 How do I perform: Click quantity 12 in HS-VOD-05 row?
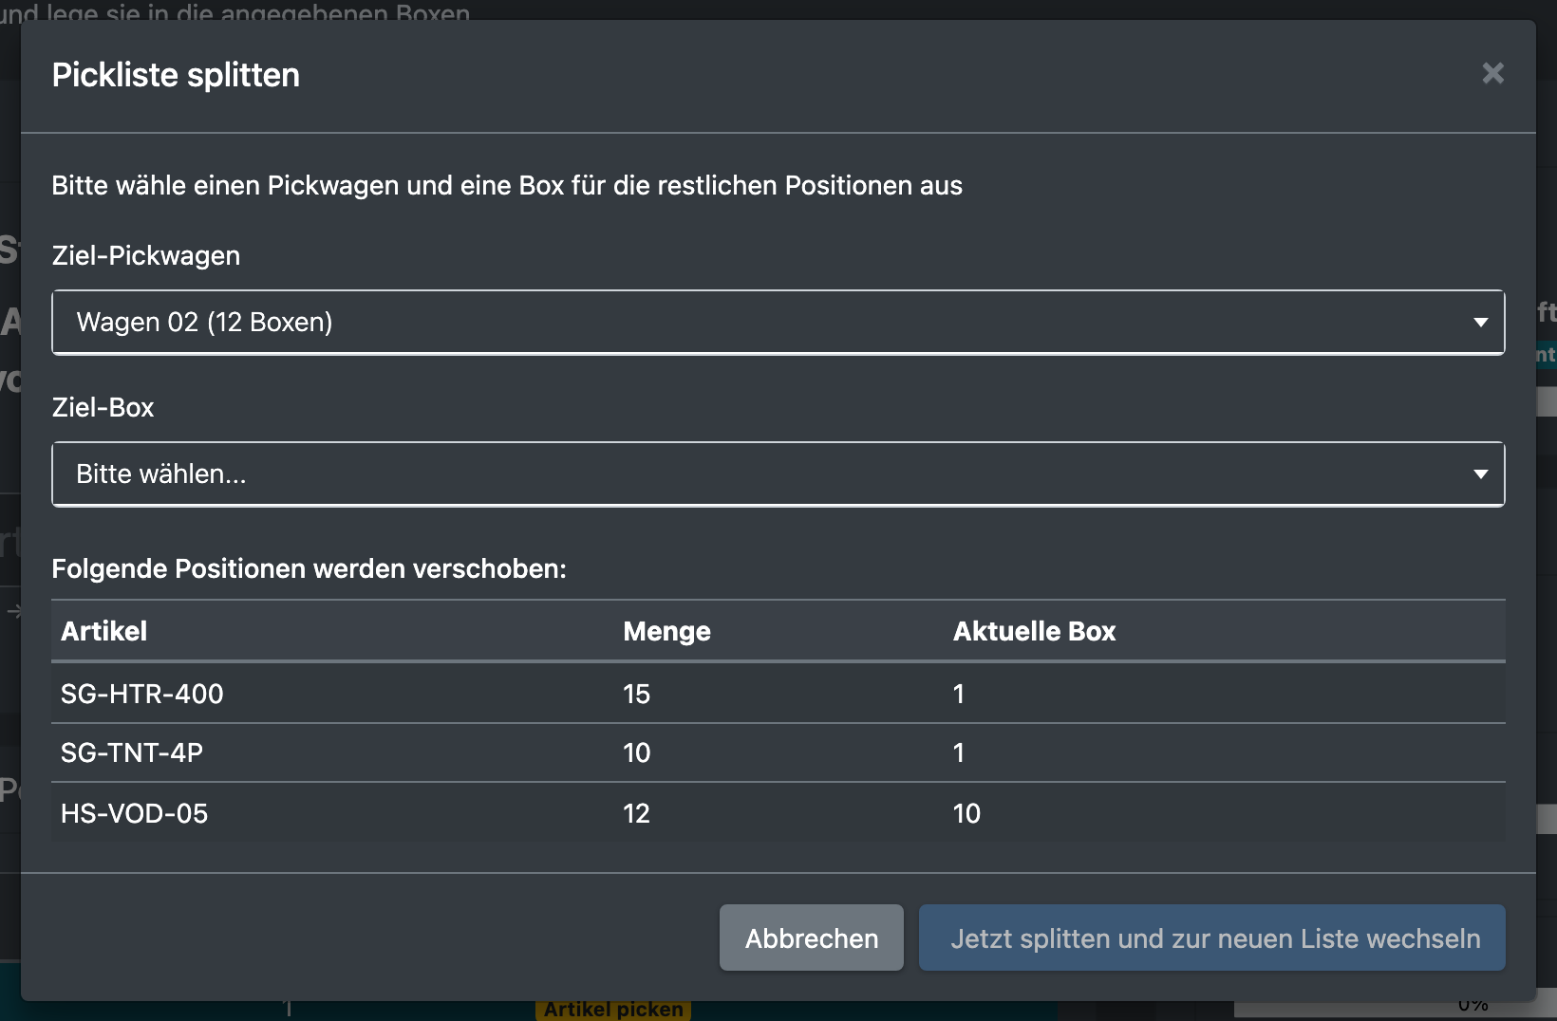(x=637, y=813)
